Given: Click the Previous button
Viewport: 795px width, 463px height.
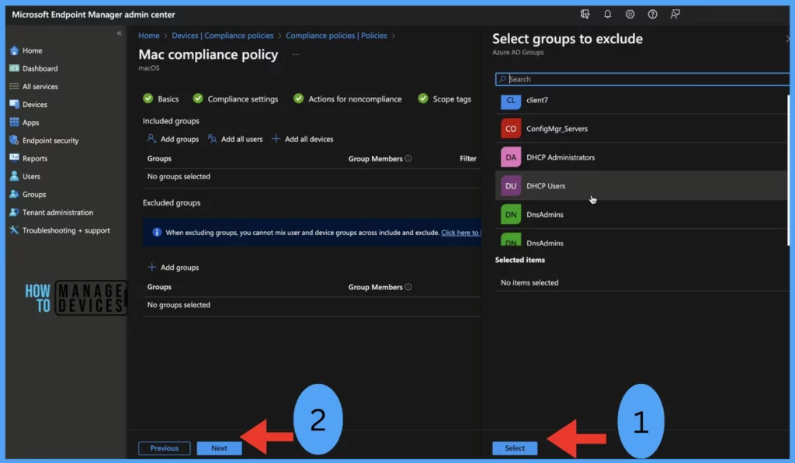Looking at the screenshot, I should pyautogui.click(x=165, y=448).
